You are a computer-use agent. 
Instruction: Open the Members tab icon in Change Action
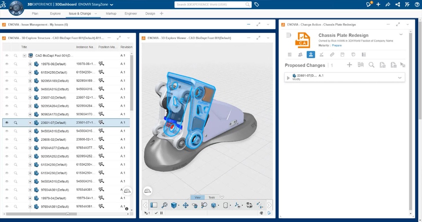[x=300, y=55]
